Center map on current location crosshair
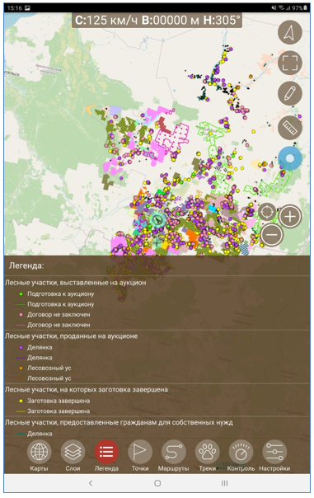Image resolution: width=314 pixels, height=498 pixels. pos(267,212)
